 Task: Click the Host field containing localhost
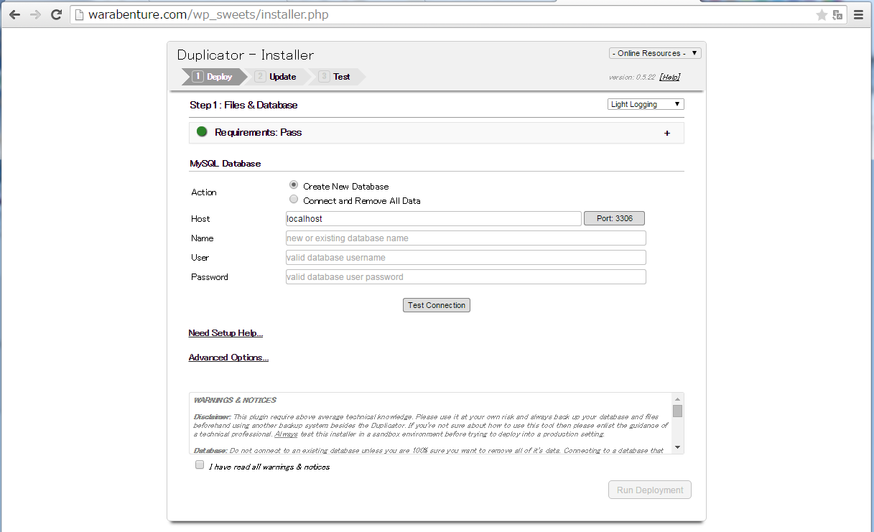(x=433, y=218)
